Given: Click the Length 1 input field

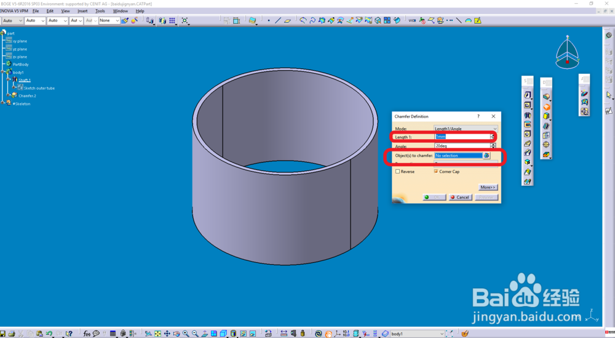Looking at the screenshot, I should click(462, 137).
